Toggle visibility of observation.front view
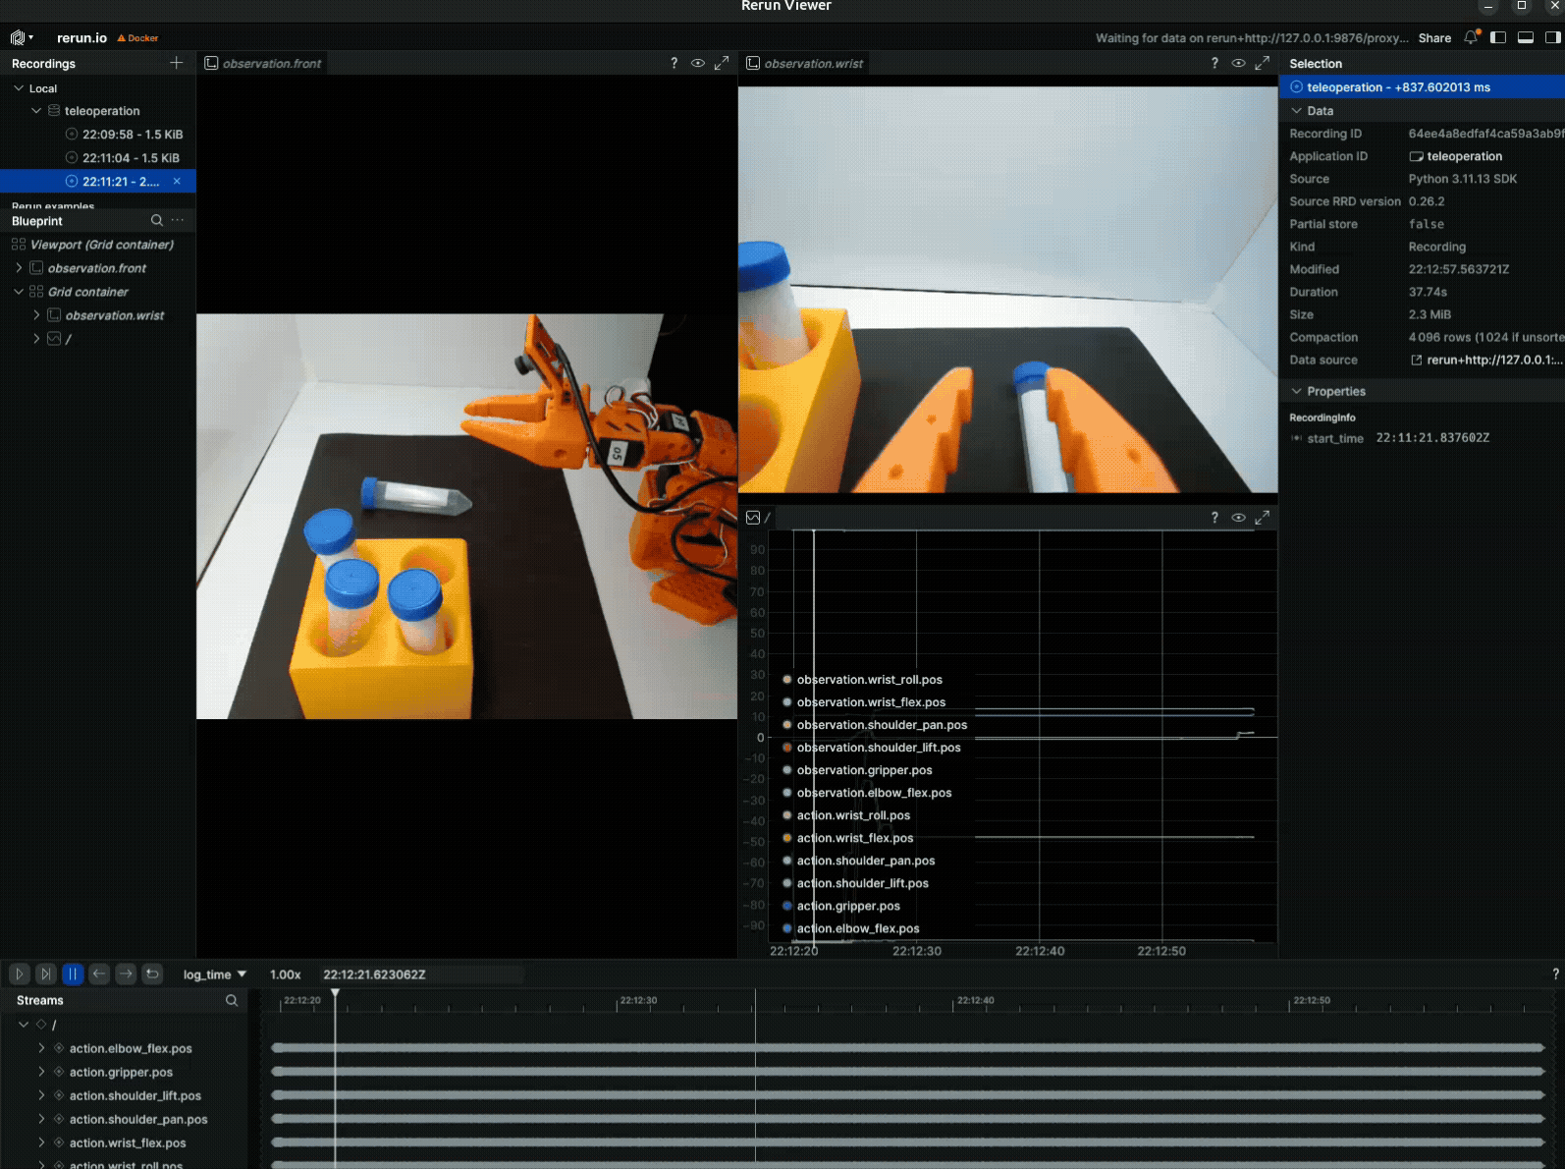The height and width of the screenshot is (1169, 1565). [x=698, y=63]
